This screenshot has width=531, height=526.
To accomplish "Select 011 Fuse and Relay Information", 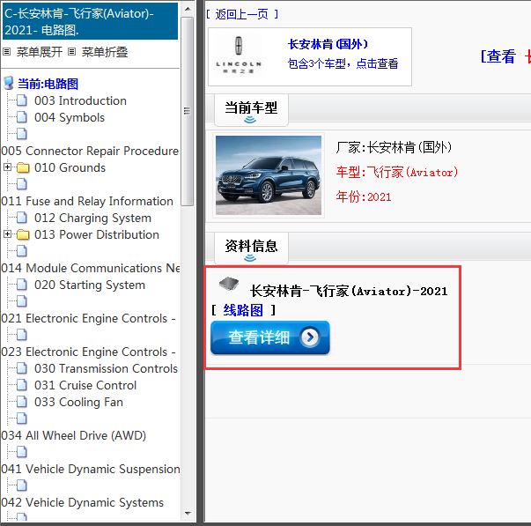I will pyautogui.click(x=87, y=201).
